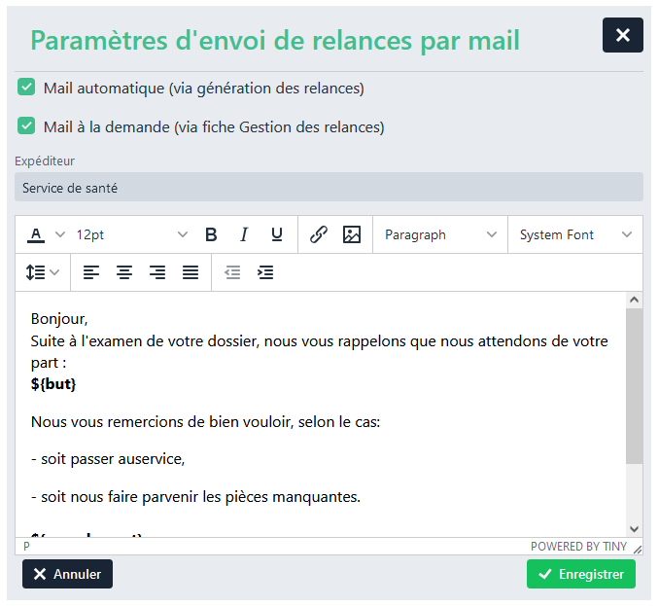
Task: Open the line height dropdown
Action: click(x=43, y=272)
